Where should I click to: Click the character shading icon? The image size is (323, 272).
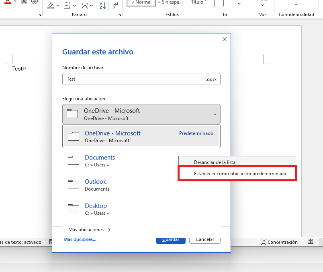pyautogui.click(x=24, y=2)
